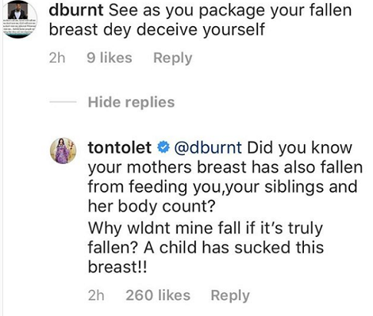View the 260 likes on tontolet's reply

click(158, 295)
